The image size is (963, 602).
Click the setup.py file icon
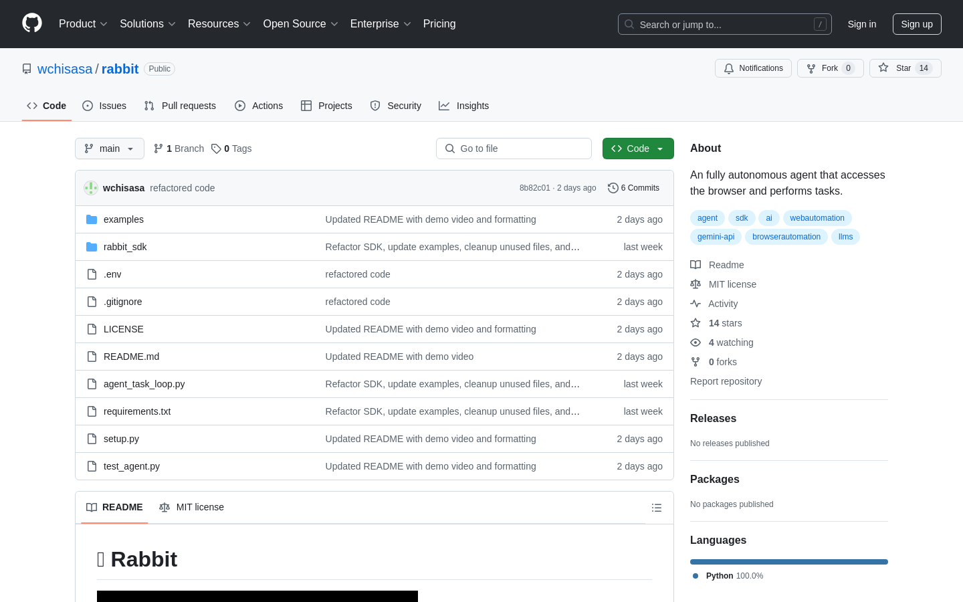[x=92, y=439]
